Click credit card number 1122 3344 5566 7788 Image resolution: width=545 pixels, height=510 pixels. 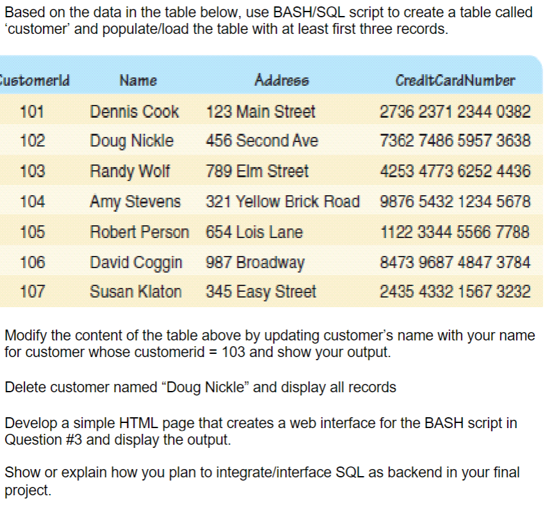tap(455, 232)
